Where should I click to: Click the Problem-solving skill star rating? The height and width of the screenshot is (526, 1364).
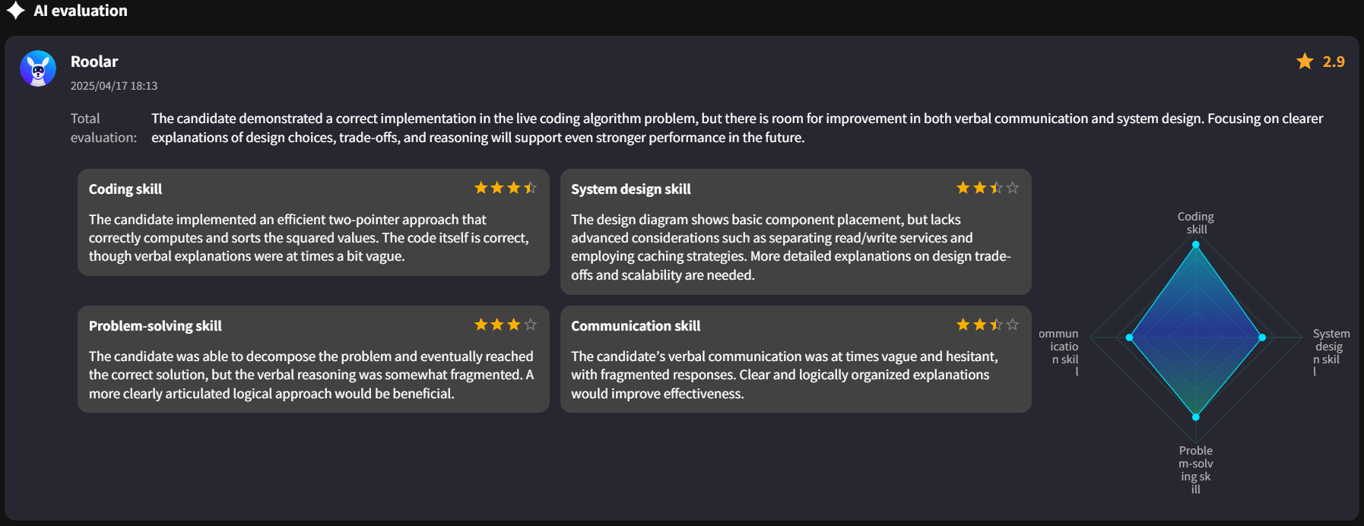pos(506,325)
